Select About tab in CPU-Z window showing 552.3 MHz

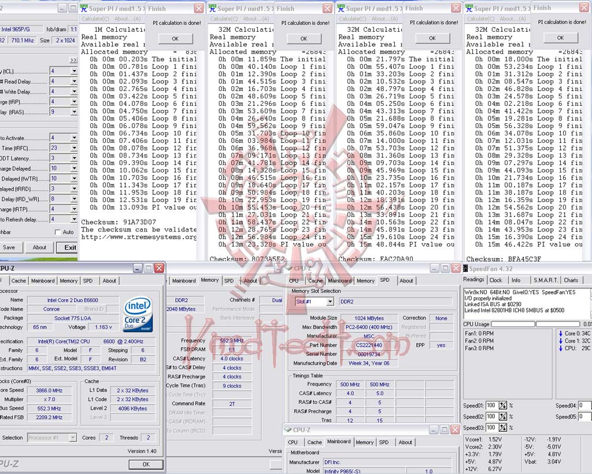coord(250,281)
